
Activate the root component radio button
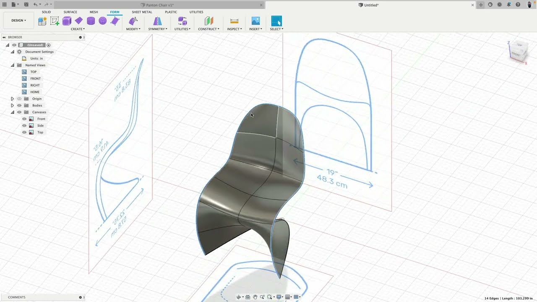tap(49, 45)
